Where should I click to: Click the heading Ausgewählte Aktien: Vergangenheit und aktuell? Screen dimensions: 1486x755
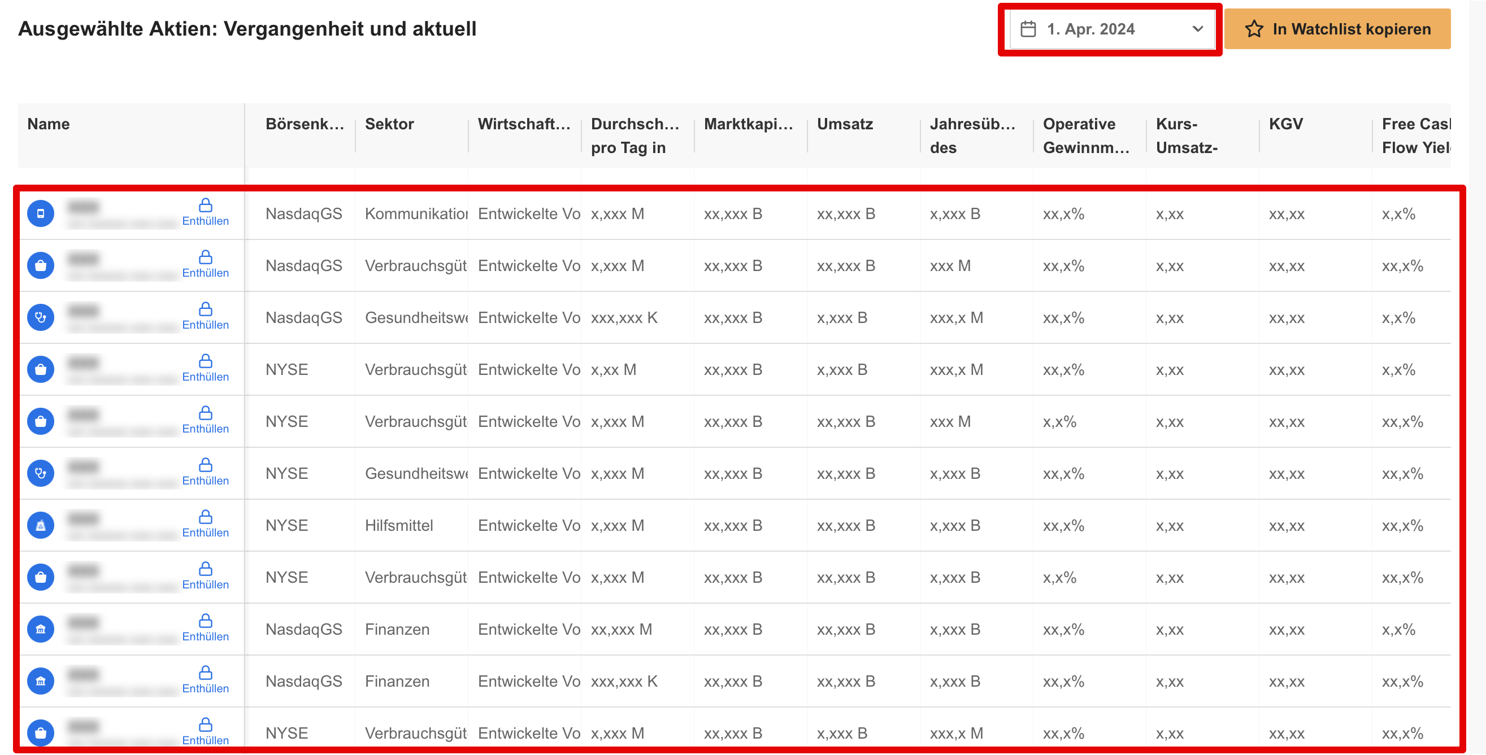(247, 29)
